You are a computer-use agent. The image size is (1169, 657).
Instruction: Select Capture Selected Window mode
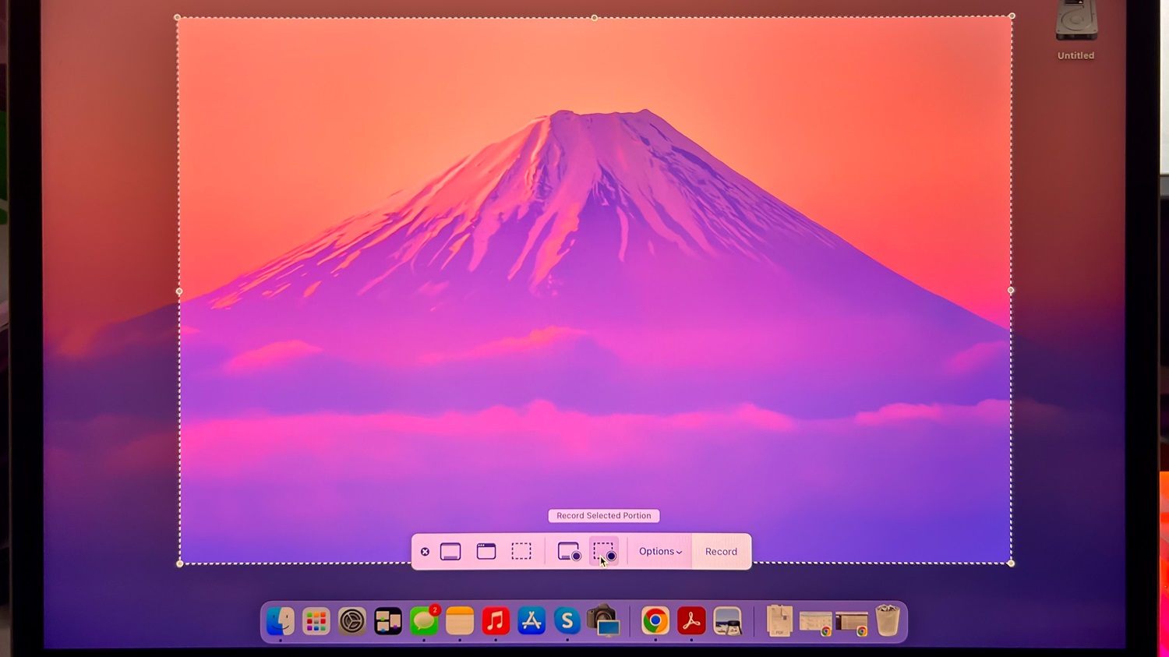click(486, 552)
